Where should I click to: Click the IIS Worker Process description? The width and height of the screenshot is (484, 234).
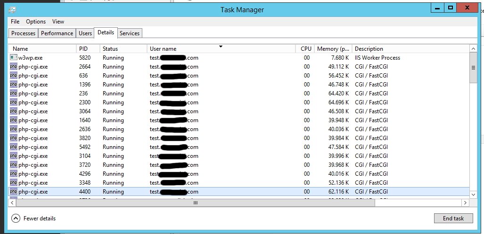point(377,58)
